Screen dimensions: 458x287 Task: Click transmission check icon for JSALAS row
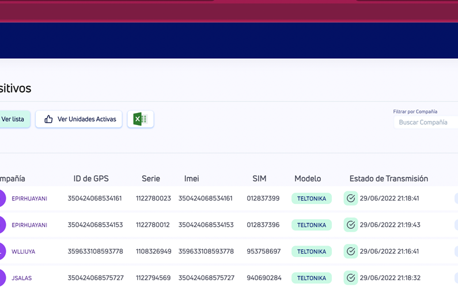(x=351, y=278)
